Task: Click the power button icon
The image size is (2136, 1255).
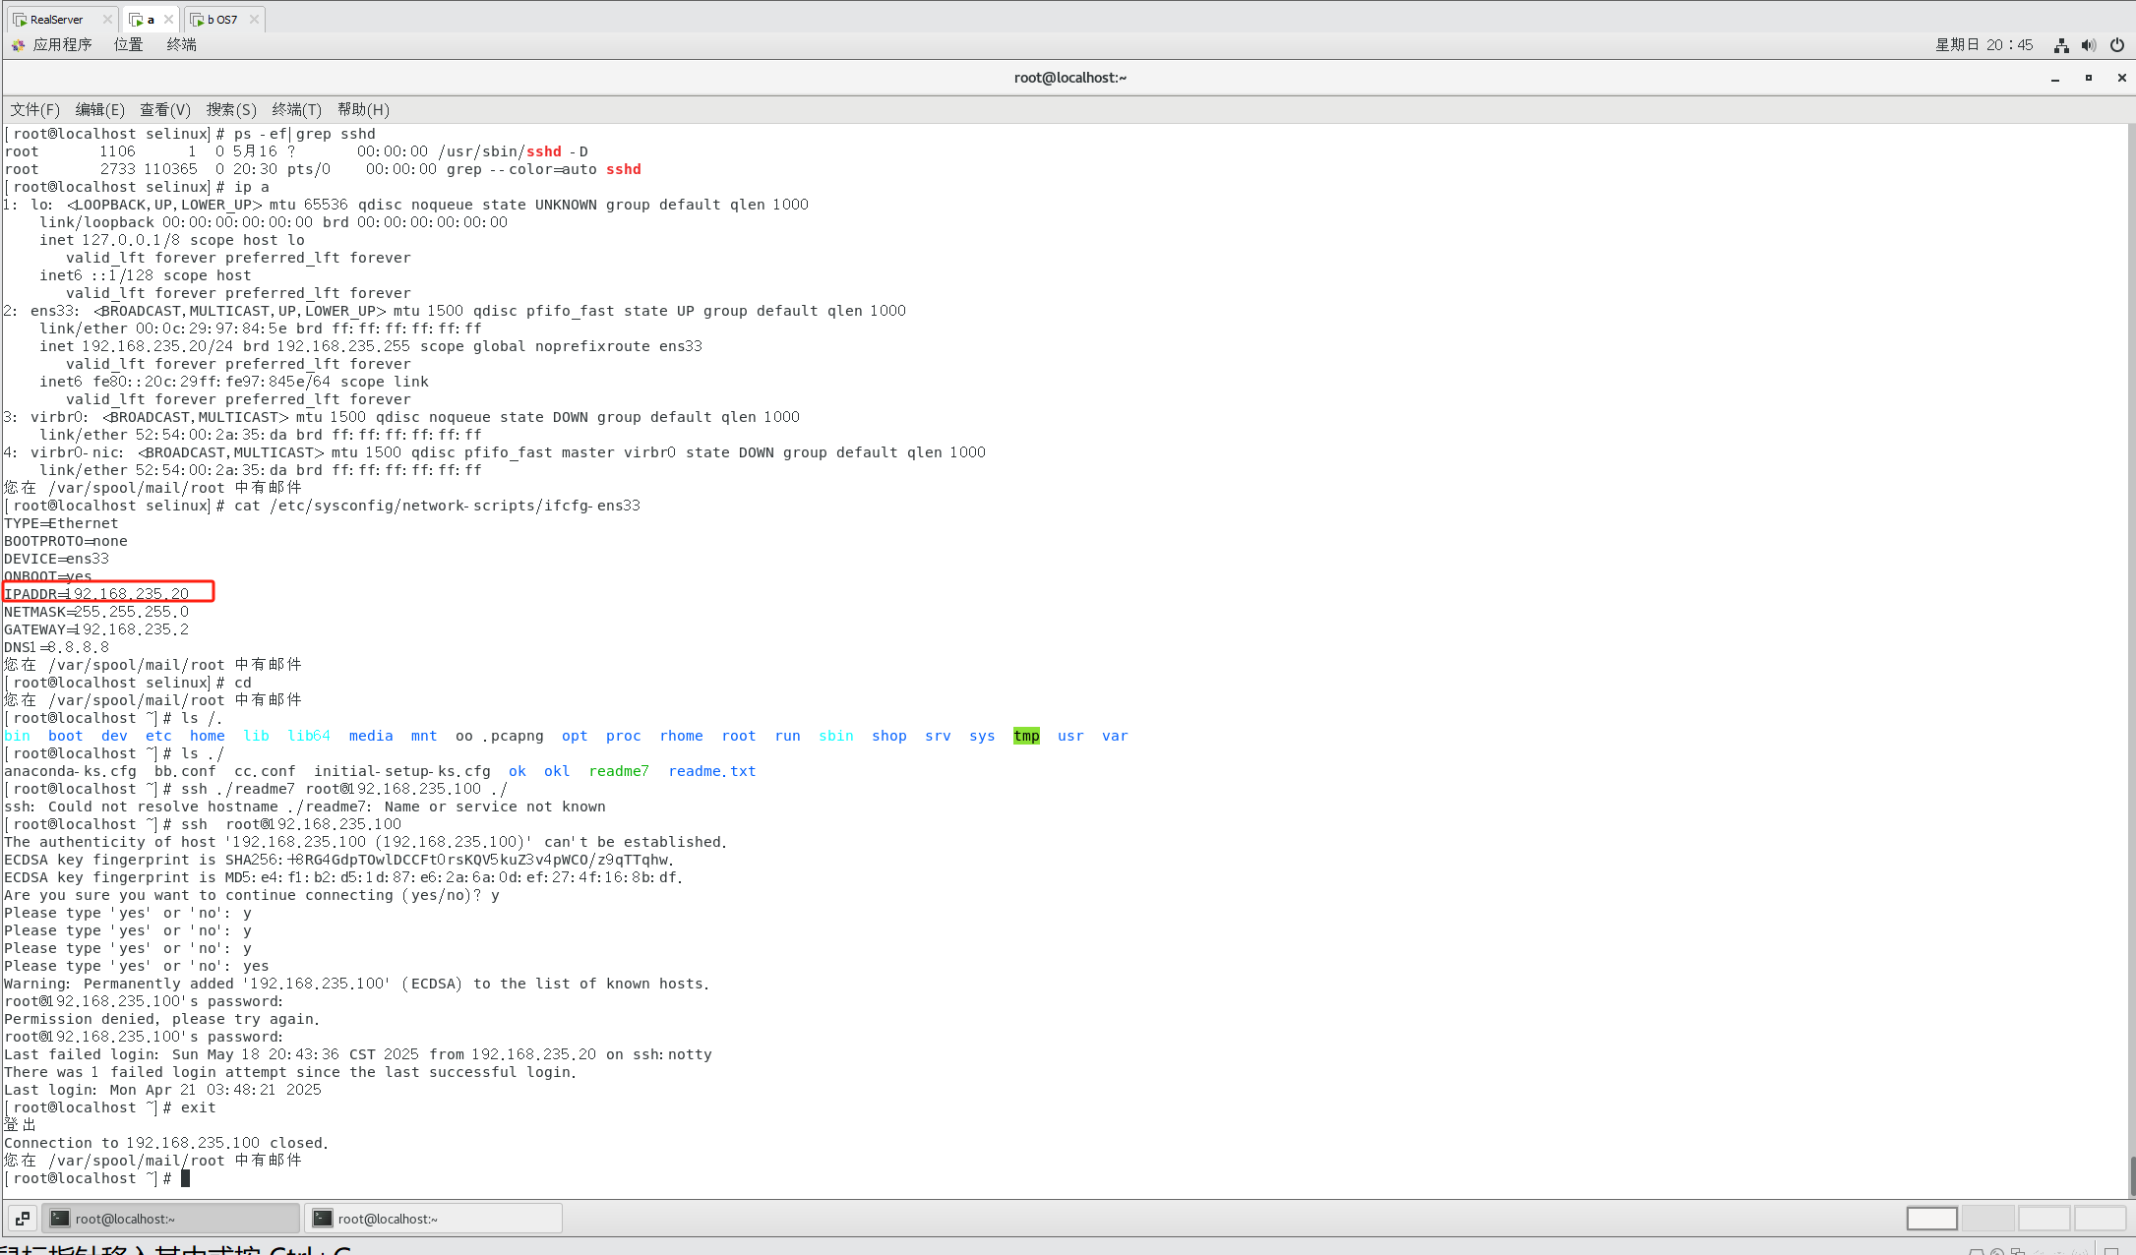Action: click(2117, 45)
